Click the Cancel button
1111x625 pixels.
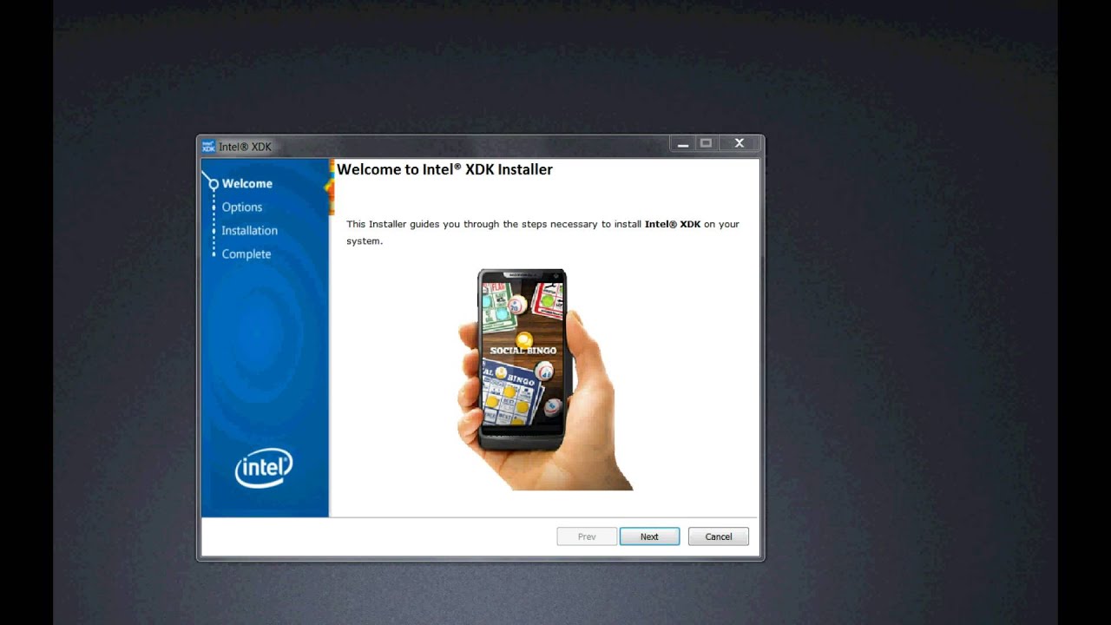tap(718, 536)
